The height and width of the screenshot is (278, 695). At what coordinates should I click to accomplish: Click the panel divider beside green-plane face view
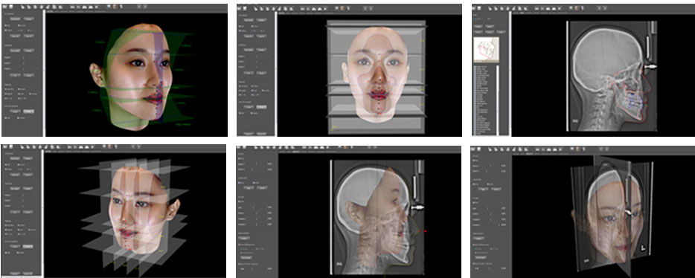(x=44, y=73)
